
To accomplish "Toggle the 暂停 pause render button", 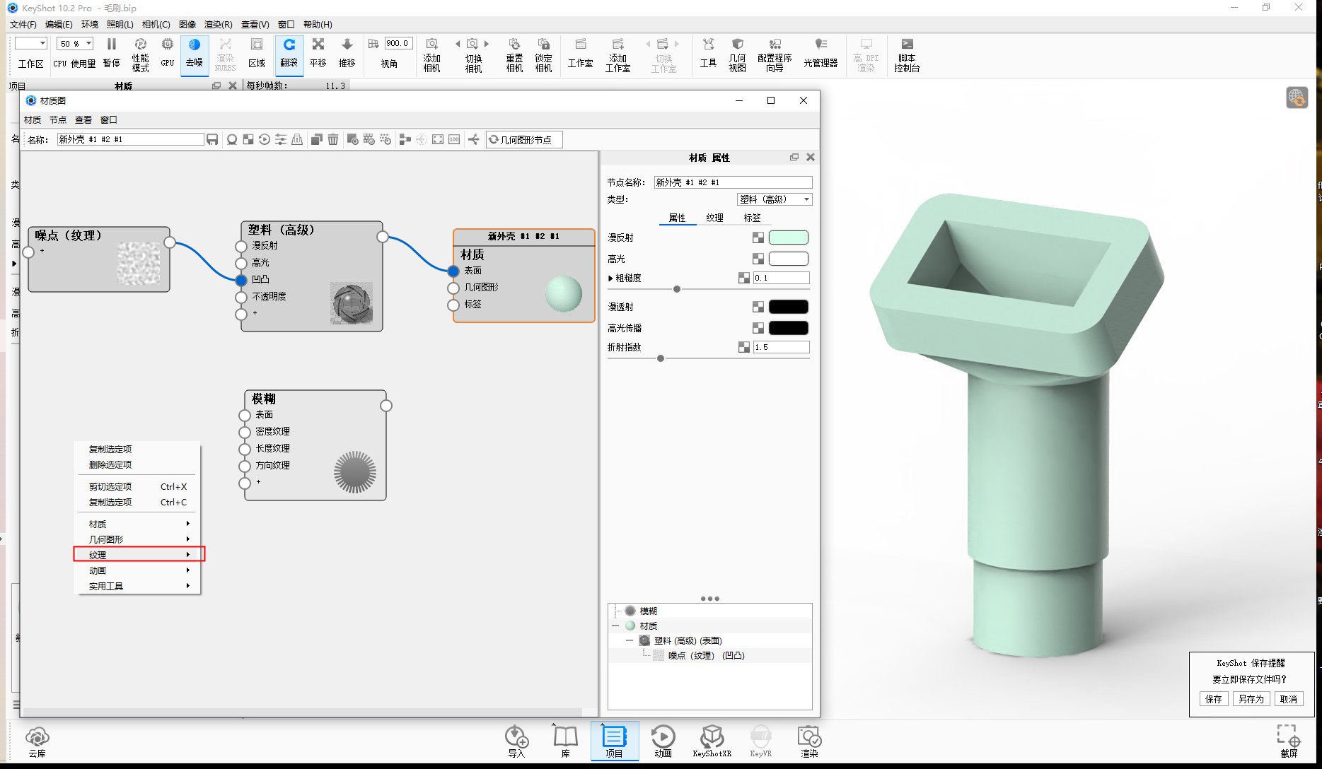I will click(111, 54).
